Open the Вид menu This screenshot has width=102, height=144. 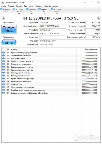coord(26,6)
